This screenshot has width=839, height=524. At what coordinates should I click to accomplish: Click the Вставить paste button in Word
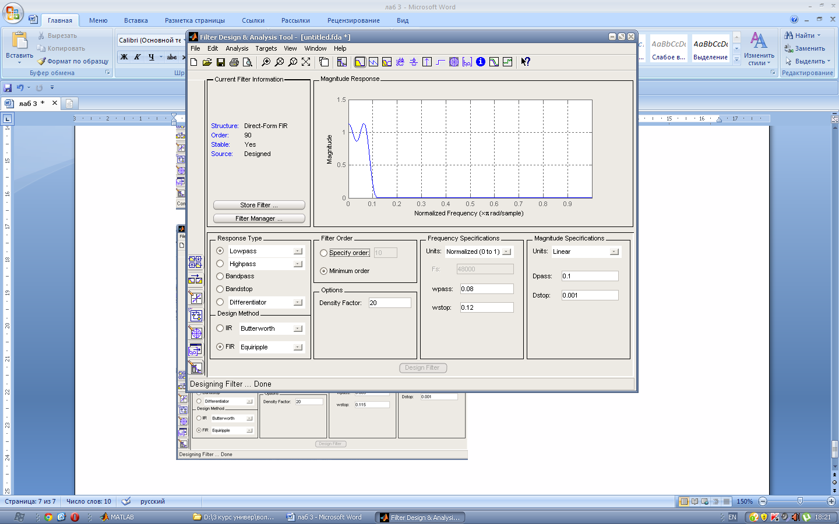pos(19,48)
